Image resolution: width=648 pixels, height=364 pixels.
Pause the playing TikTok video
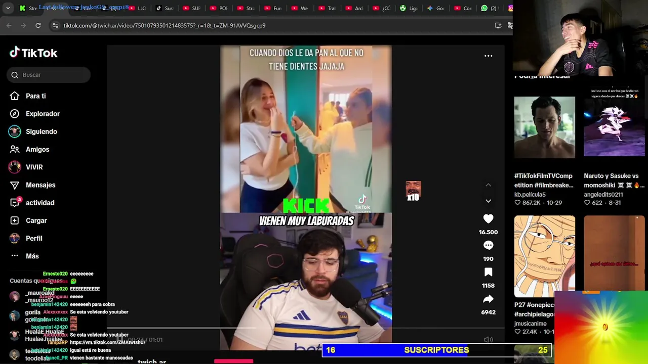[120, 340]
